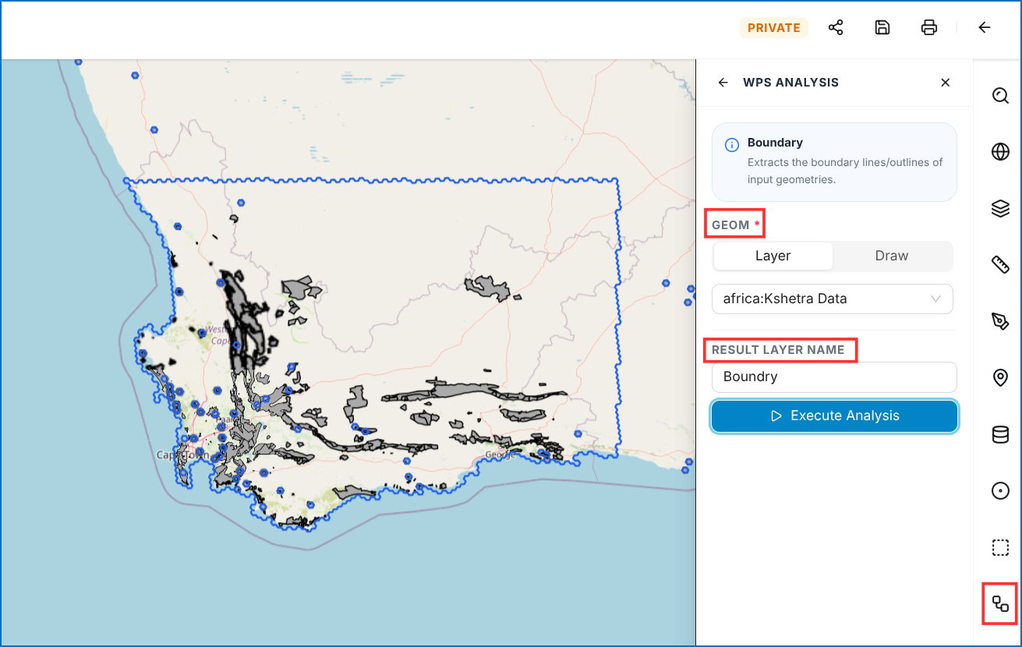Image resolution: width=1022 pixels, height=647 pixels.
Task: Select the pen draw tool
Action: tap(1000, 321)
